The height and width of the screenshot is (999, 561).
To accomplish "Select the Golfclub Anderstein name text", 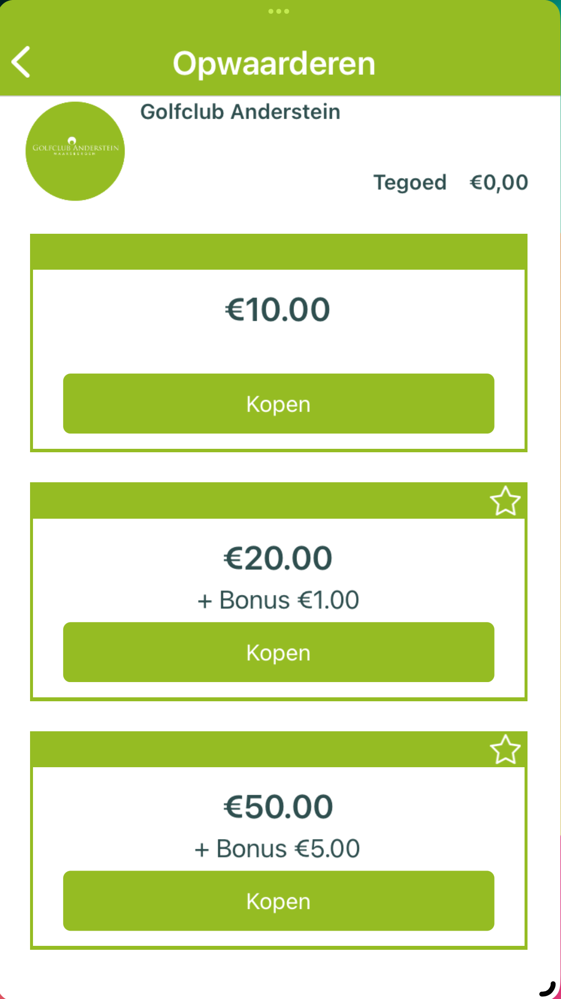I will click(240, 112).
